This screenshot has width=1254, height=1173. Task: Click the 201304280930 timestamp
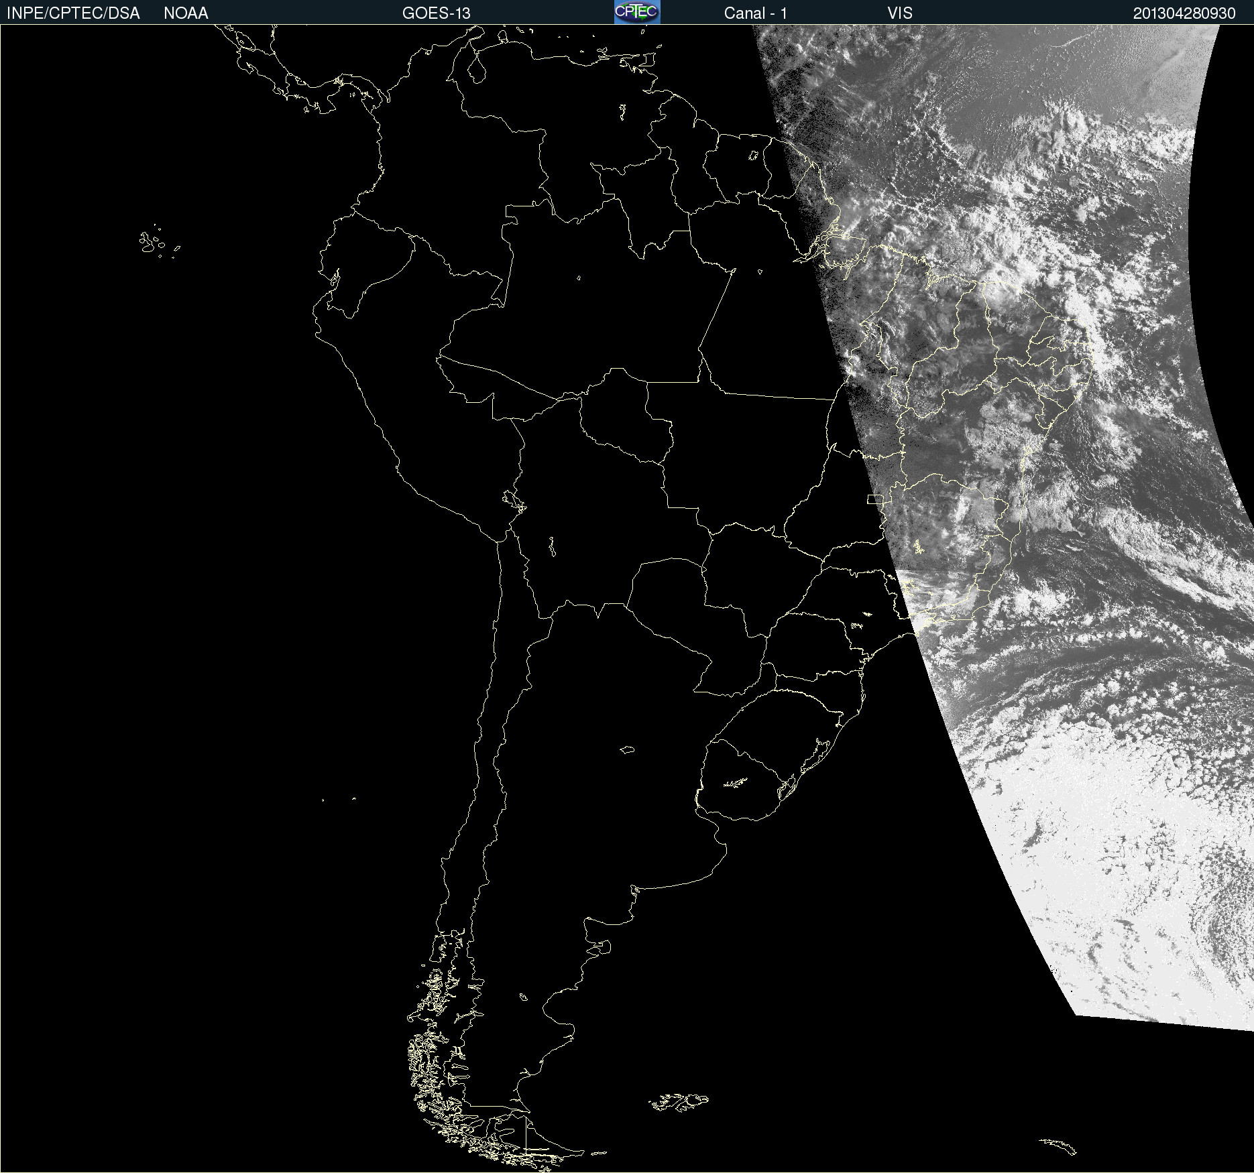point(1184,13)
